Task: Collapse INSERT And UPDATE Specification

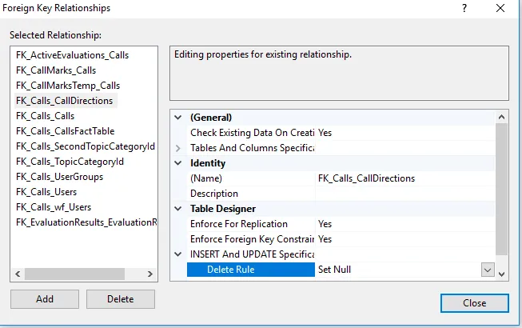Action: pyautogui.click(x=178, y=254)
